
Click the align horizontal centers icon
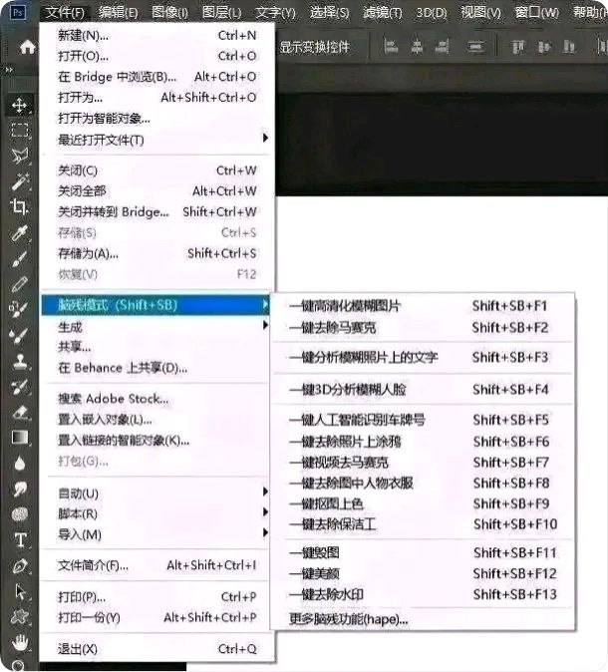click(x=417, y=46)
